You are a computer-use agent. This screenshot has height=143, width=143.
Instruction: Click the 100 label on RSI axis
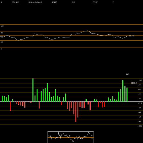pos(2,26)
